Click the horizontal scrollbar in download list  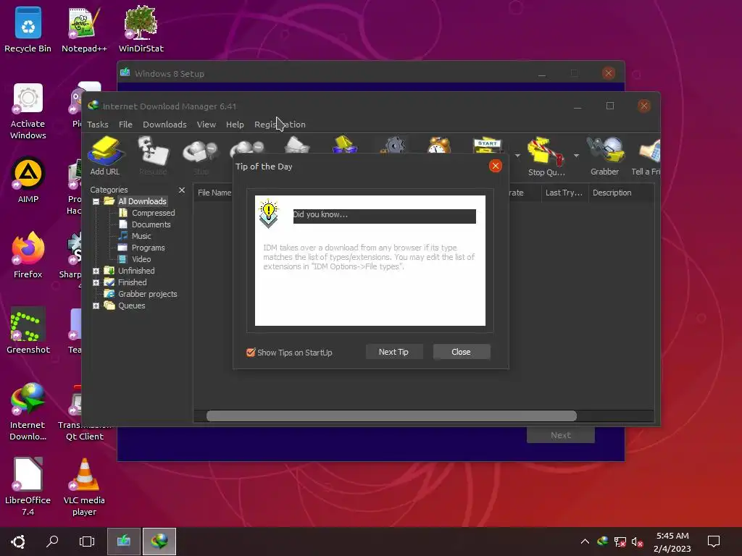pos(391,416)
